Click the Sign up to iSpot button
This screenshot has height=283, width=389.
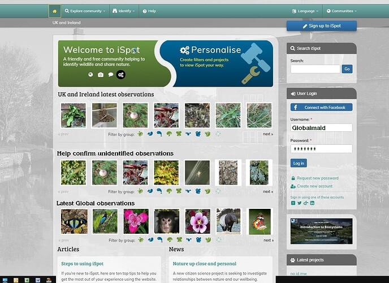coord(322,26)
